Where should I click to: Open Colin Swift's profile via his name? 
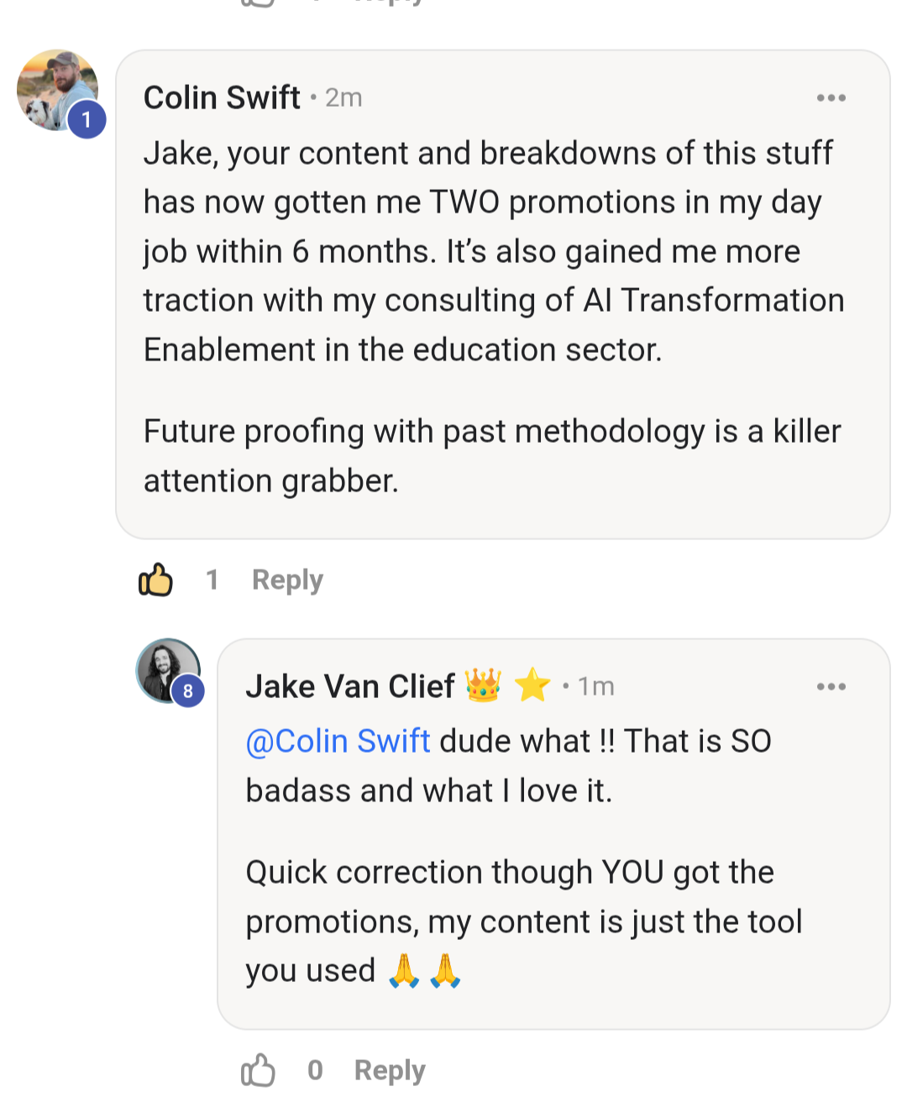[x=222, y=97]
